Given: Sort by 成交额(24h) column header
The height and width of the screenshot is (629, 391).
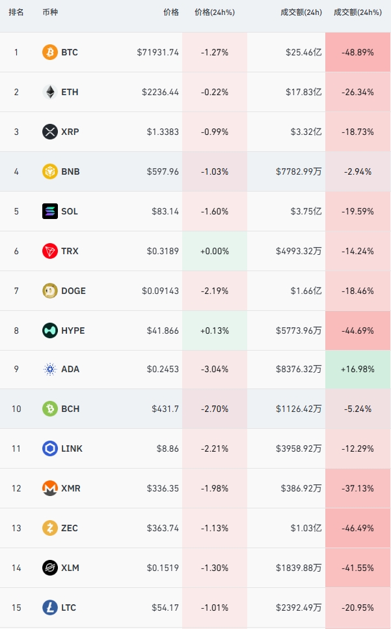Looking at the screenshot, I should [301, 12].
